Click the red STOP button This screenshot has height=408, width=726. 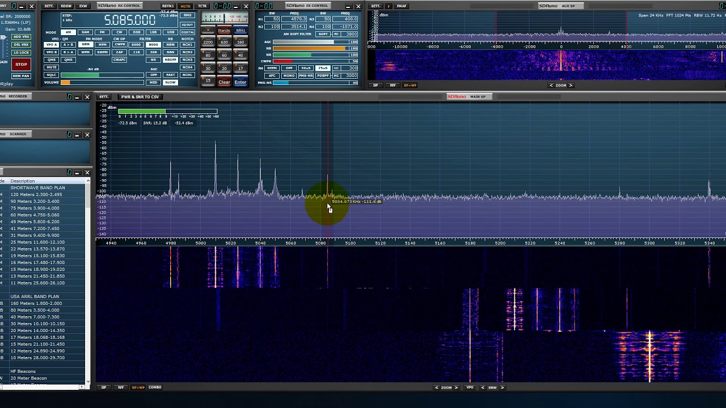pyautogui.click(x=21, y=64)
